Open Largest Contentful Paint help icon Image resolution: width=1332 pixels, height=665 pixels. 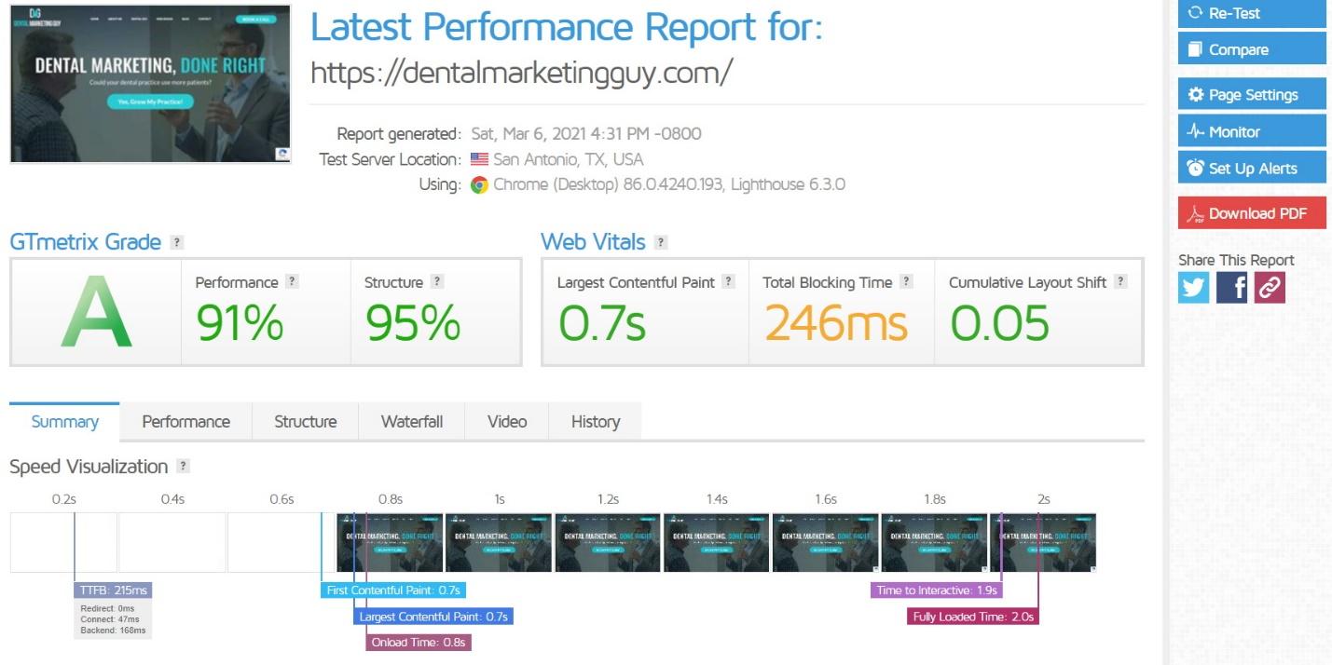coord(729,281)
